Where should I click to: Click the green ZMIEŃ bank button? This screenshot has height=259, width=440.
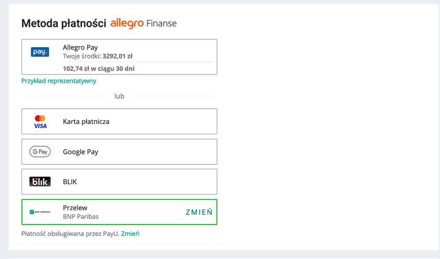point(199,212)
